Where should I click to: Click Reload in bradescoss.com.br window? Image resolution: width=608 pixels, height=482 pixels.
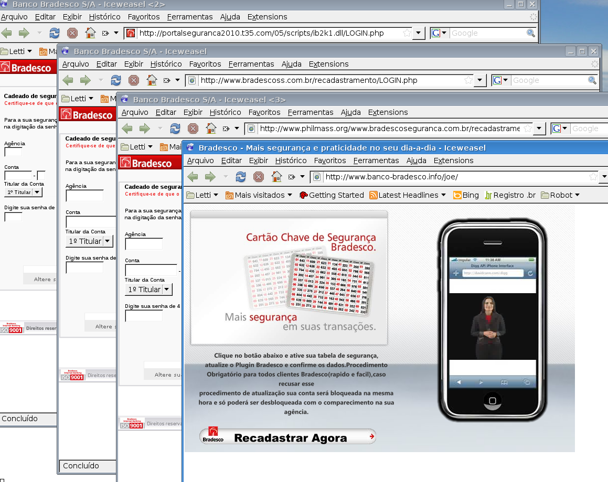click(x=116, y=80)
